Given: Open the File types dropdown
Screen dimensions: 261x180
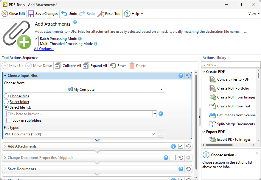Looking at the screenshot, I should (80, 134).
